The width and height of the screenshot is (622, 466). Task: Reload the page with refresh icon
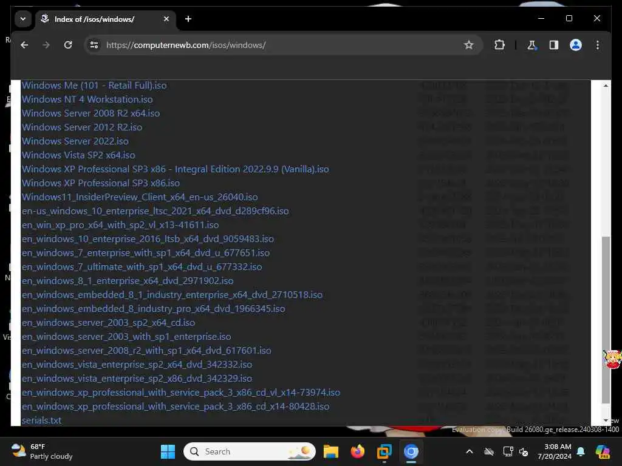coord(68,45)
